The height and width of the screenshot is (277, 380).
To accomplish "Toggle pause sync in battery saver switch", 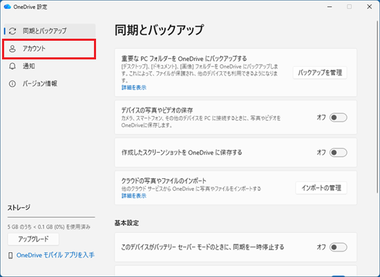I will tap(338, 247).
